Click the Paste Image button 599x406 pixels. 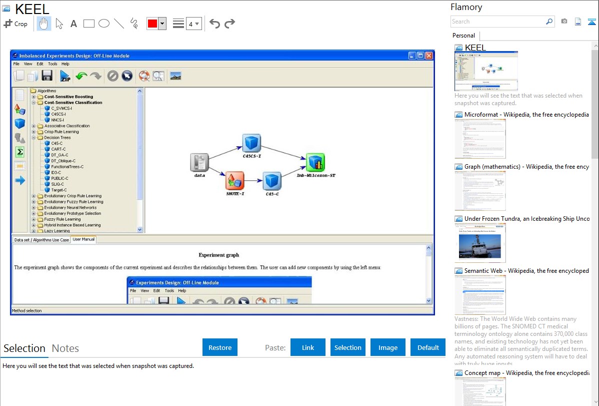pos(387,347)
